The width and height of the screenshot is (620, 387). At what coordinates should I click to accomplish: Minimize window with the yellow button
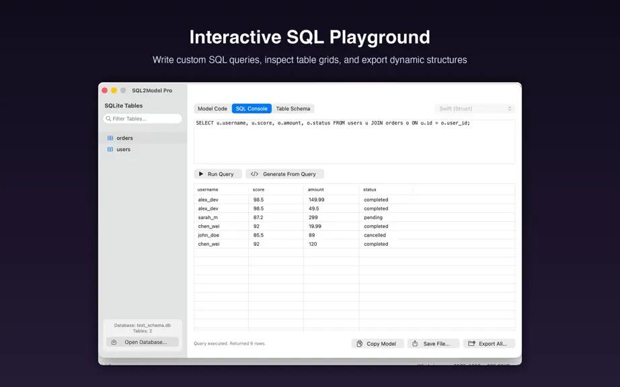(x=114, y=91)
